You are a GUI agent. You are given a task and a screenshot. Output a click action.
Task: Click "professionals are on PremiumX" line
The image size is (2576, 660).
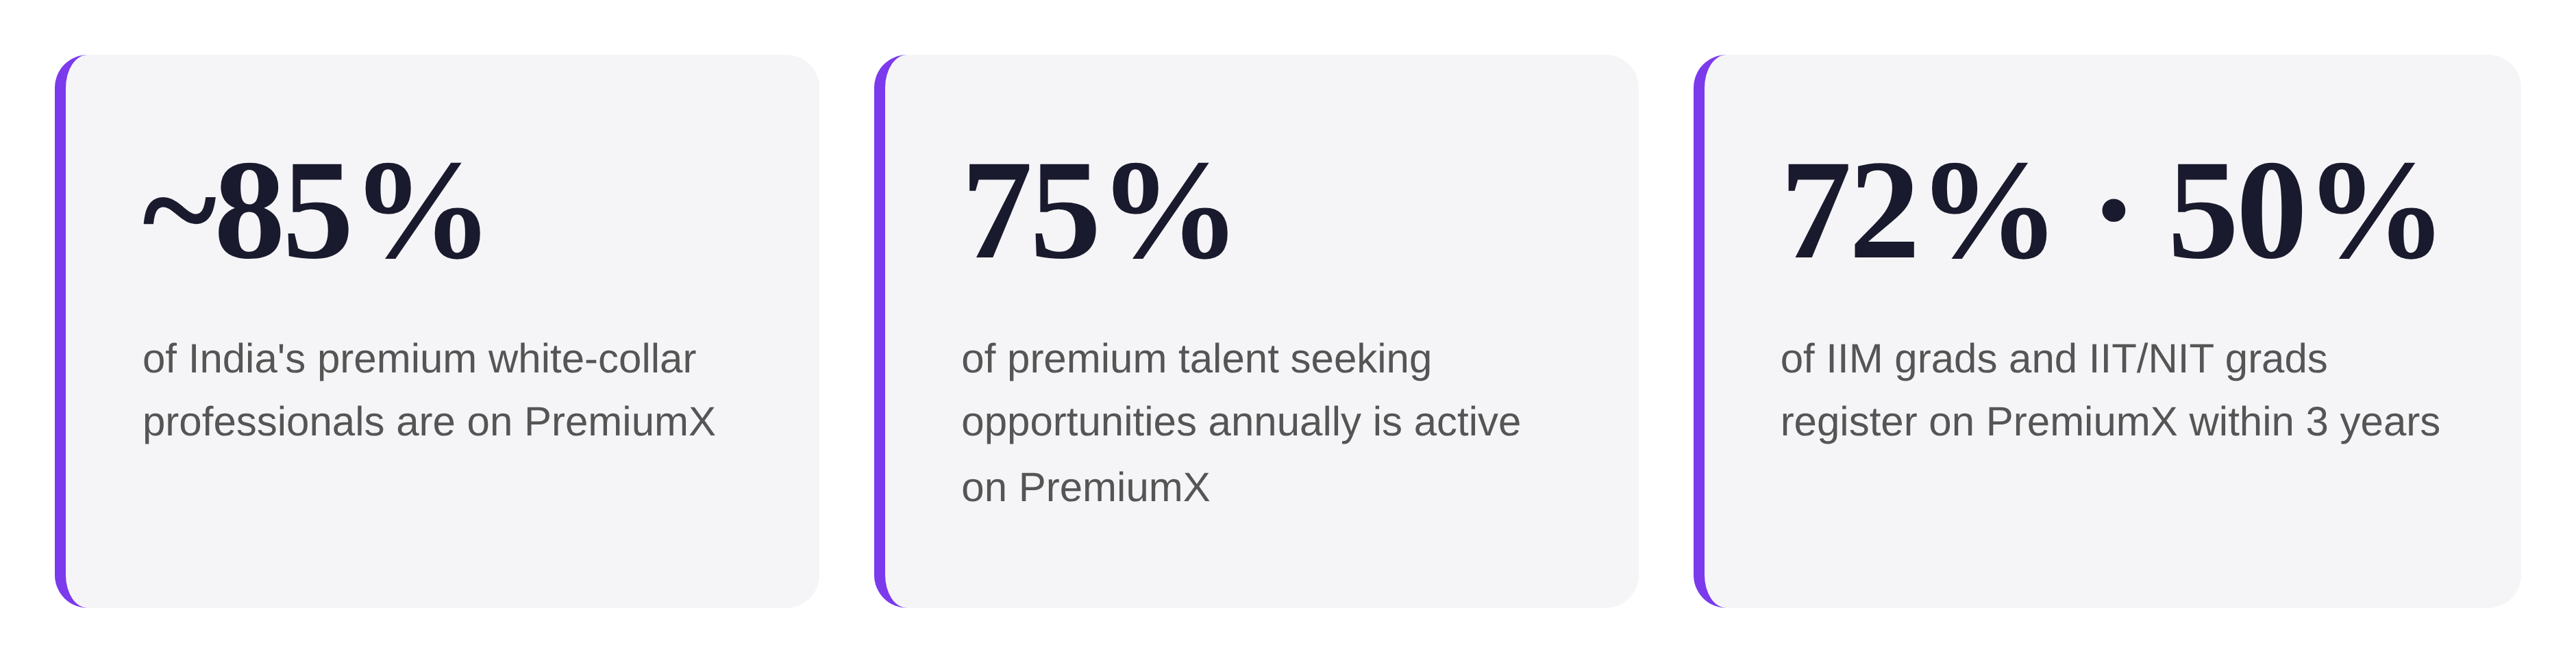429,422
